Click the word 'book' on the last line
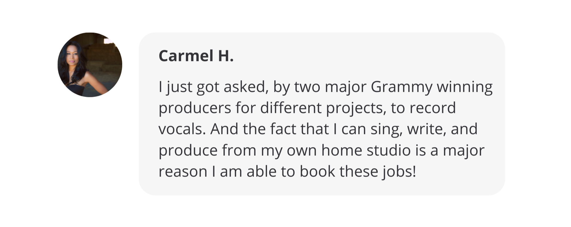Screen dimensions: 571x227 [317, 172]
